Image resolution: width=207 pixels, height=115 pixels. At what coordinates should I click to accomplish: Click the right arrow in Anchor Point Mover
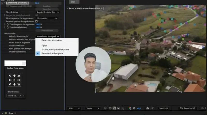tap(19, 80)
